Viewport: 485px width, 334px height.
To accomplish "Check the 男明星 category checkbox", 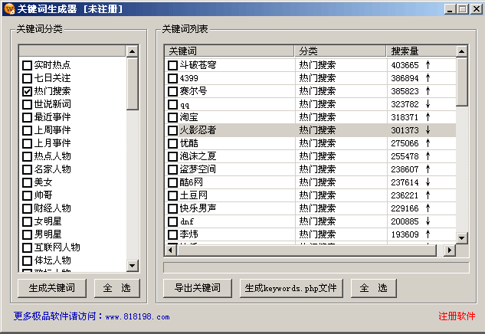I will 28,234.
